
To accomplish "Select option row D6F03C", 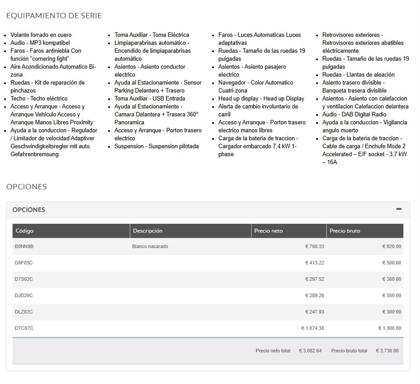I will pos(24,263).
